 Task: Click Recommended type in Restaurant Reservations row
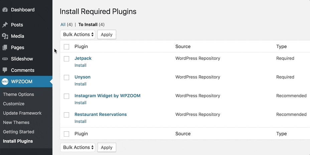click(291, 114)
